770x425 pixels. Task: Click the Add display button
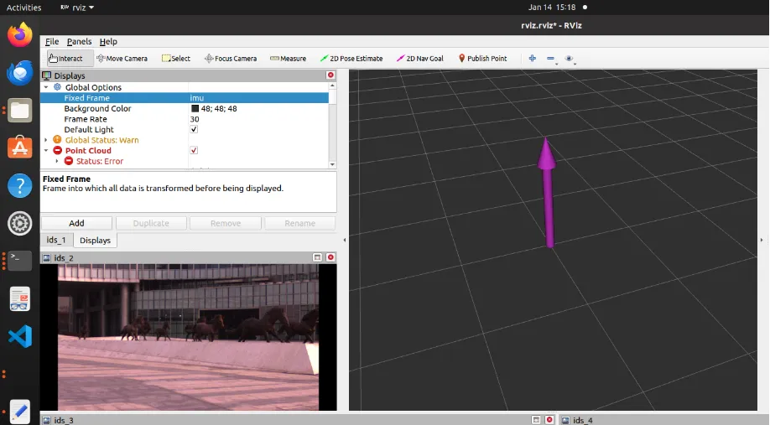pyautogui.click(x=76, y=223)
